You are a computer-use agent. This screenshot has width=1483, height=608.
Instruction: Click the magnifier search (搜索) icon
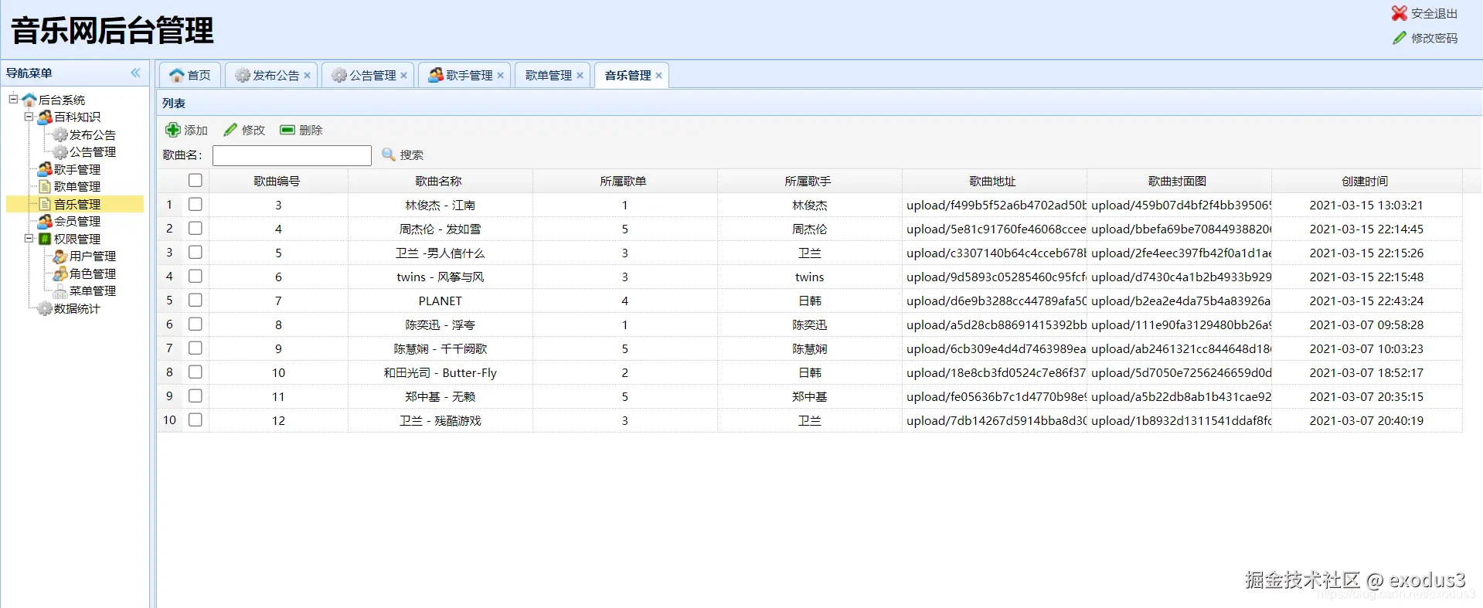point(389,155)
